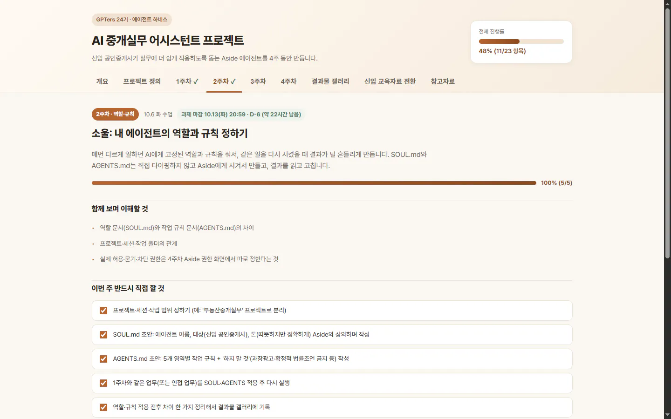671x419 pixels.
Task: Go to the 1주차 tab
Action: click(x=187, y=81)
